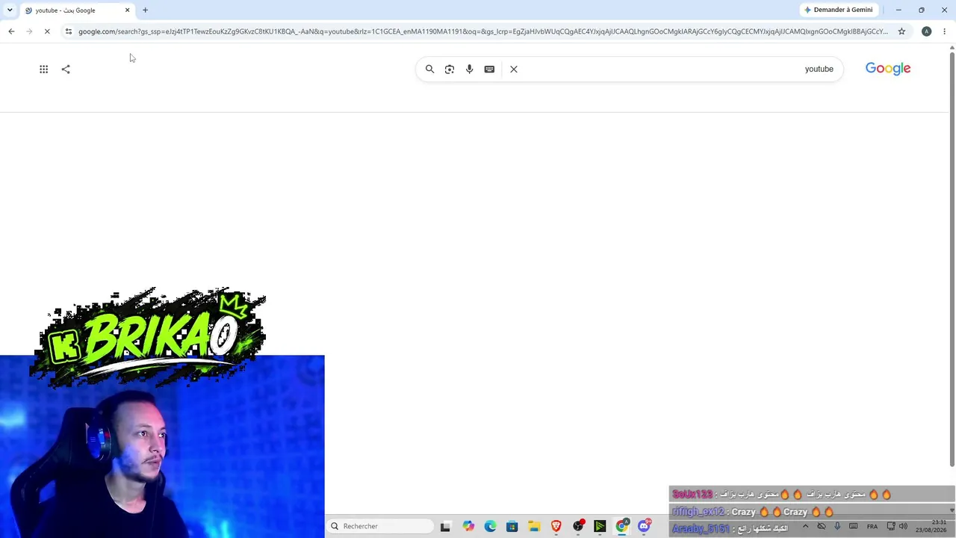The height and width of the screenshot is (538, 956).
Task: Launch Brave browser from the taskbar
Action: (556, 526)
